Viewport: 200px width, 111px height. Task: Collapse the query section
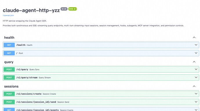point(194,62)
